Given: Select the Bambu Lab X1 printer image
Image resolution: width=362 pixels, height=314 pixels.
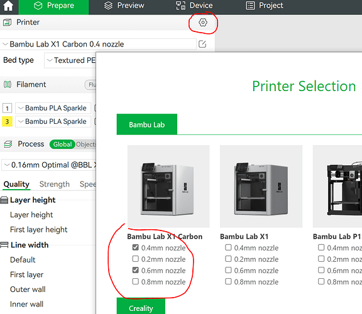Looking at the screenshot, I should coord(261,187).
